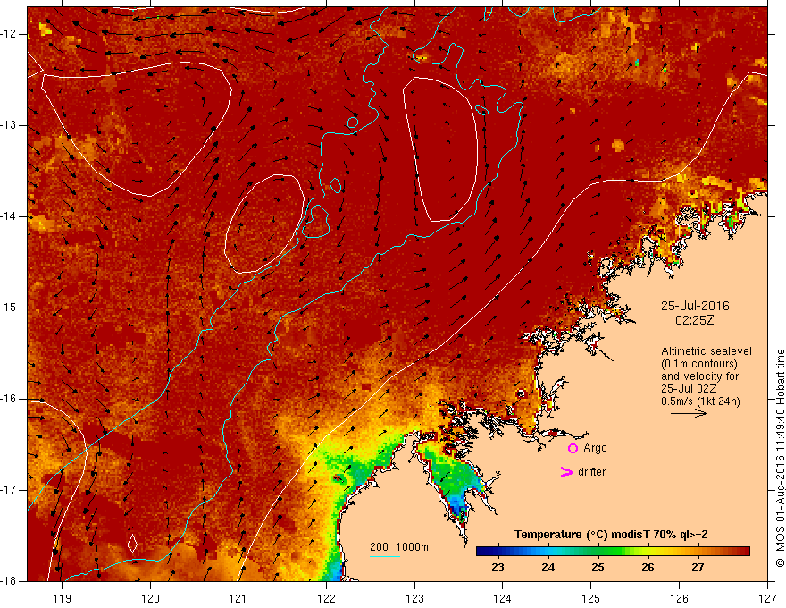Viewport: 786px width, 608px height.
Task: Click the '02:25Z' time label
Action: [695, 320]
